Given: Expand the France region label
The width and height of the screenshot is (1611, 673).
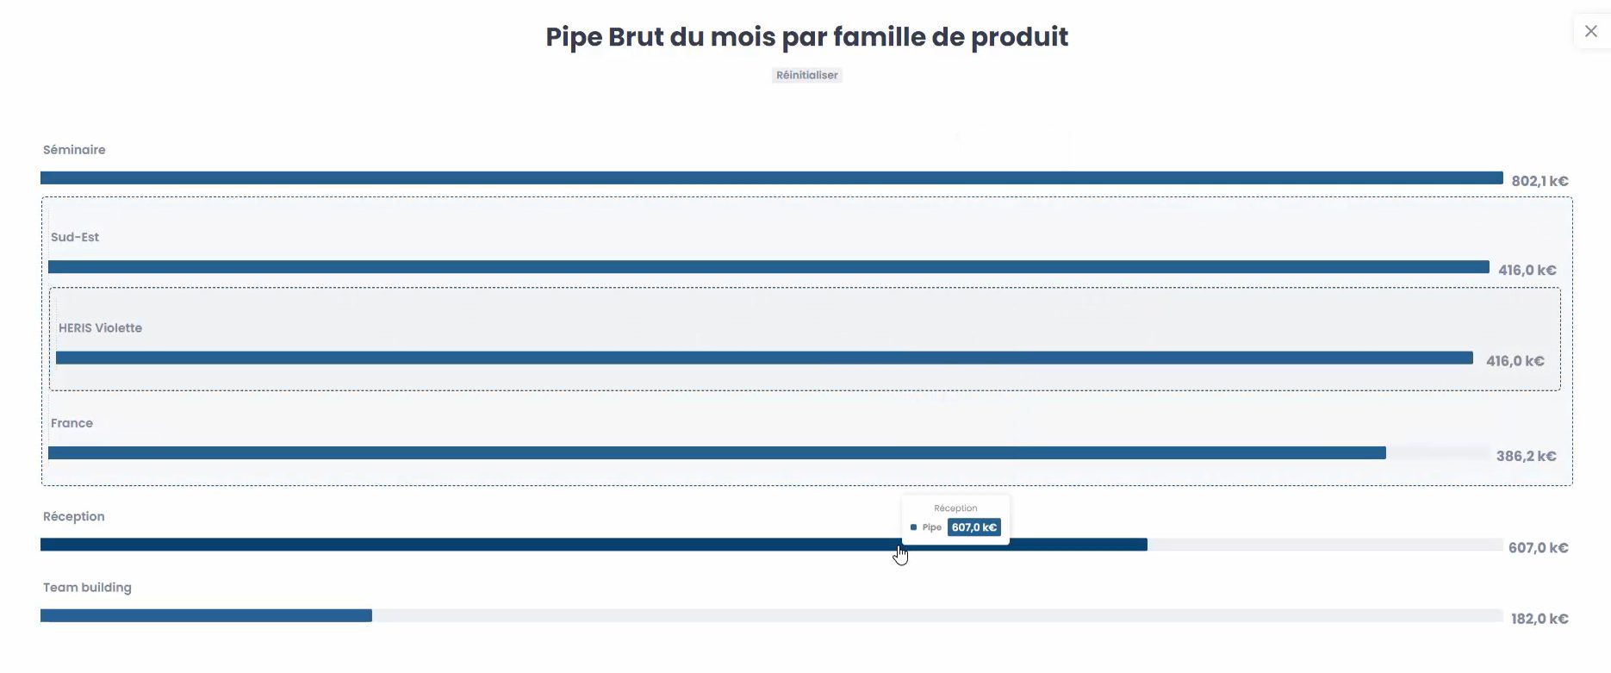Looking at the screenshot, I should [72, 423].
